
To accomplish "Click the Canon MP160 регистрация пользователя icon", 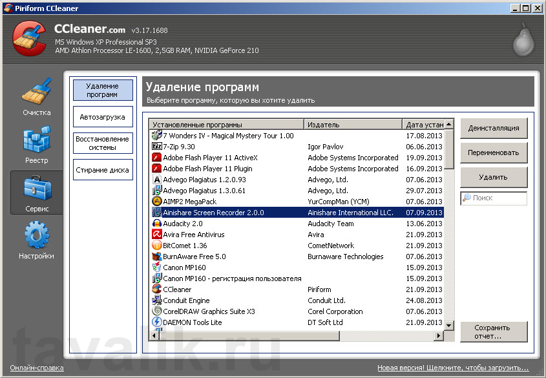I will coord(157,278).
